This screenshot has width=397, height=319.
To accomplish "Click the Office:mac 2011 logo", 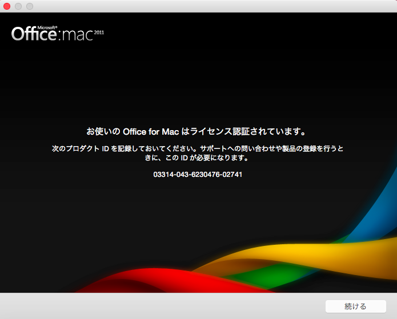I will [57, 34].
